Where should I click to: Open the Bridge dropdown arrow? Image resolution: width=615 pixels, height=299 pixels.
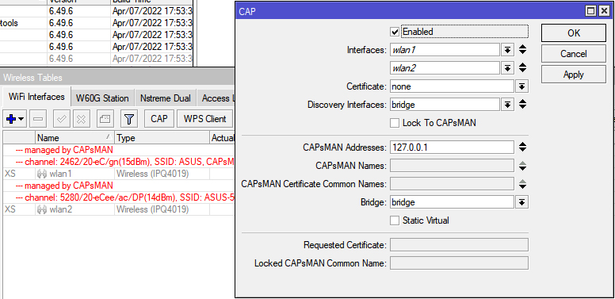(x=522, y=202)
